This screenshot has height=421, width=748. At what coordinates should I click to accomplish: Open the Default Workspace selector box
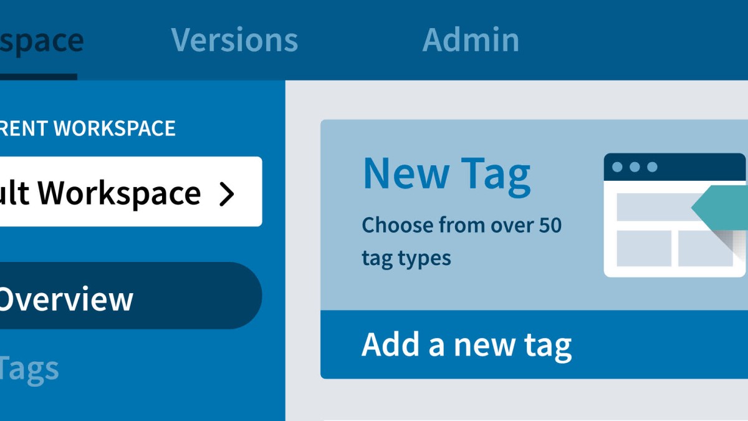click(x=131, y=191)
